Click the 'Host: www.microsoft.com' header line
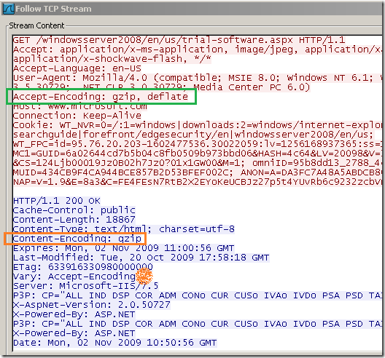 (80, 106)
